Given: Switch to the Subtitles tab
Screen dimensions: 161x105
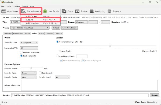Looking at the screenshot, I should pos(49,34).
